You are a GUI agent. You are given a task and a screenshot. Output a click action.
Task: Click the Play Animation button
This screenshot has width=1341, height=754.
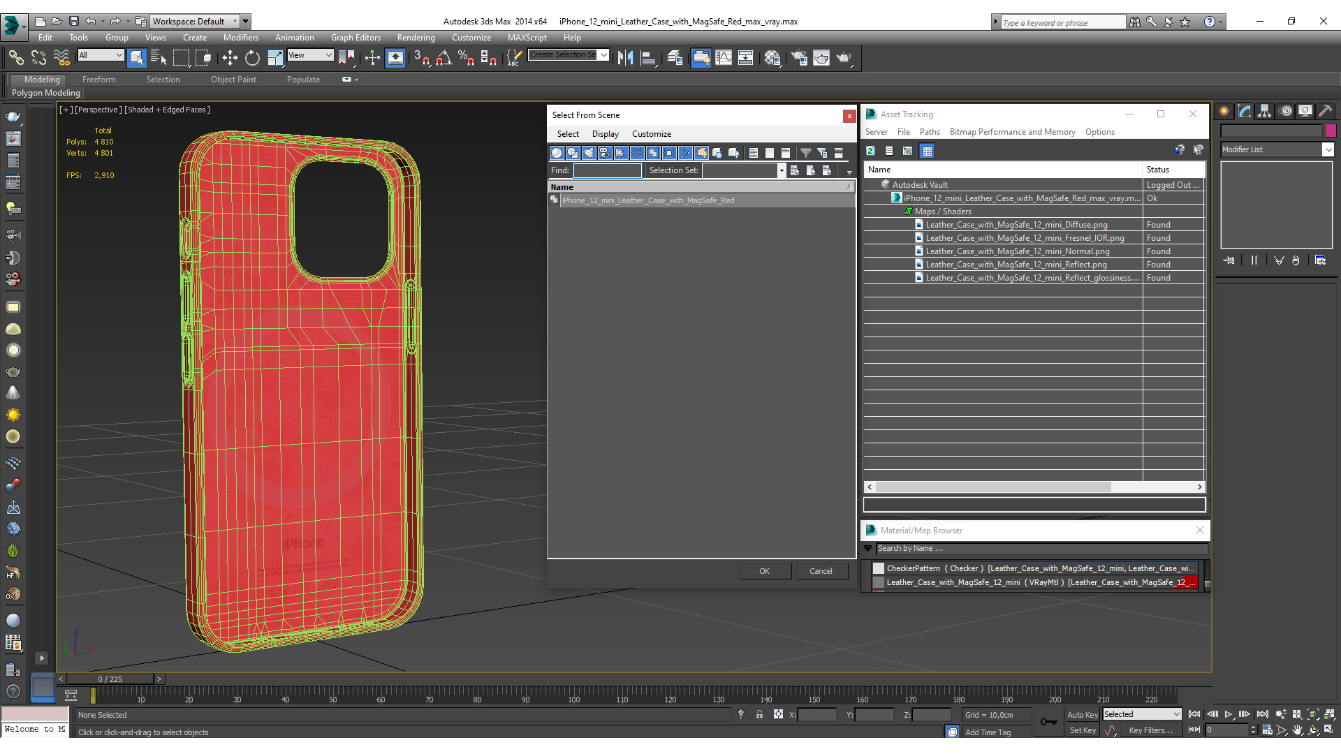pyautogui.click(x=1229, y=714)
